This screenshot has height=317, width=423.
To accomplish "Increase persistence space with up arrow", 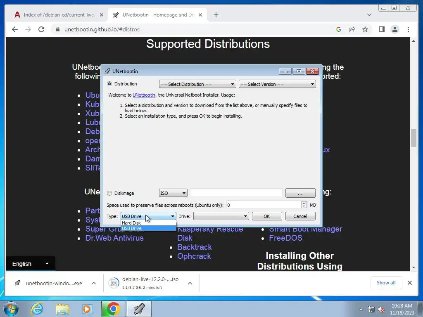I will click(304, 203).
